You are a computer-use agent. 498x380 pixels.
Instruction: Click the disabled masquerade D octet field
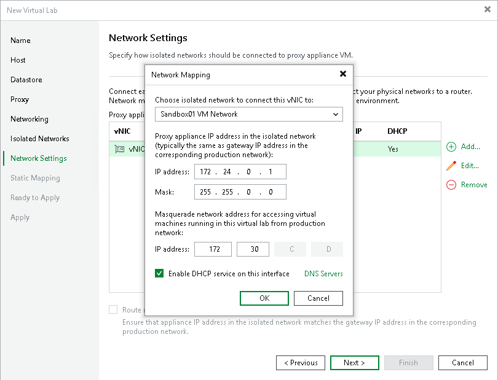click(x=327, y=249)
